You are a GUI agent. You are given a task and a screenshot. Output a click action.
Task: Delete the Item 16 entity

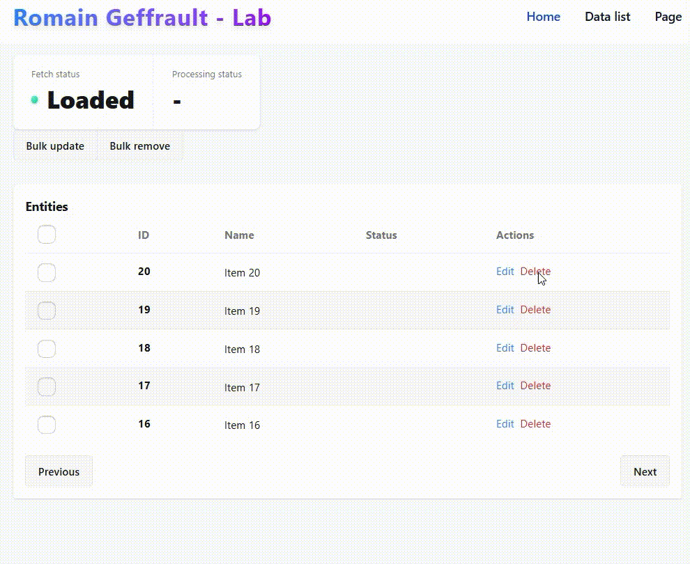click(x=535, y=424)
